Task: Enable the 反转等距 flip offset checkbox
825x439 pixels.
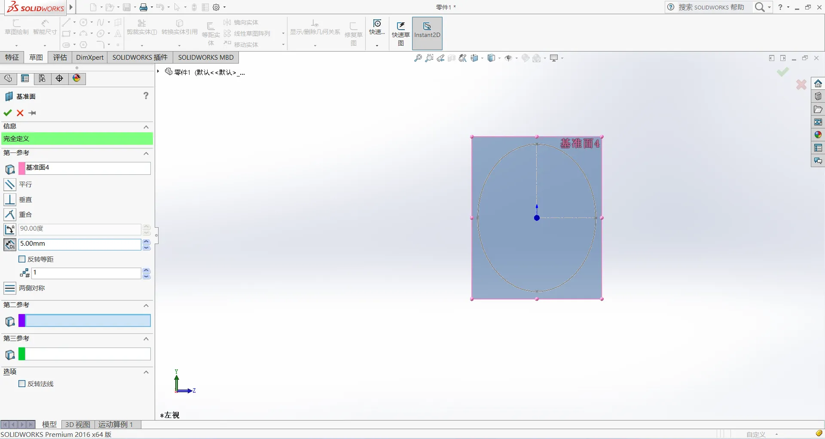Action: pos(22,259)
